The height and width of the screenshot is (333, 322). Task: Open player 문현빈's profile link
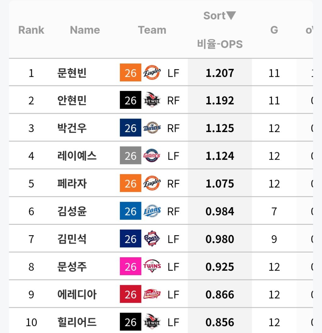(x=72, y=73)
